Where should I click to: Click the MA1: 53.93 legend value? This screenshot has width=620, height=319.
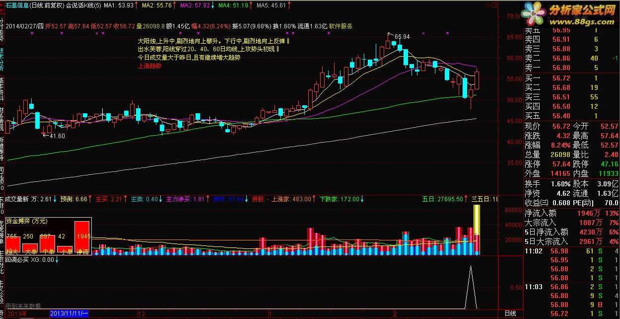click(x=119, y=5)
